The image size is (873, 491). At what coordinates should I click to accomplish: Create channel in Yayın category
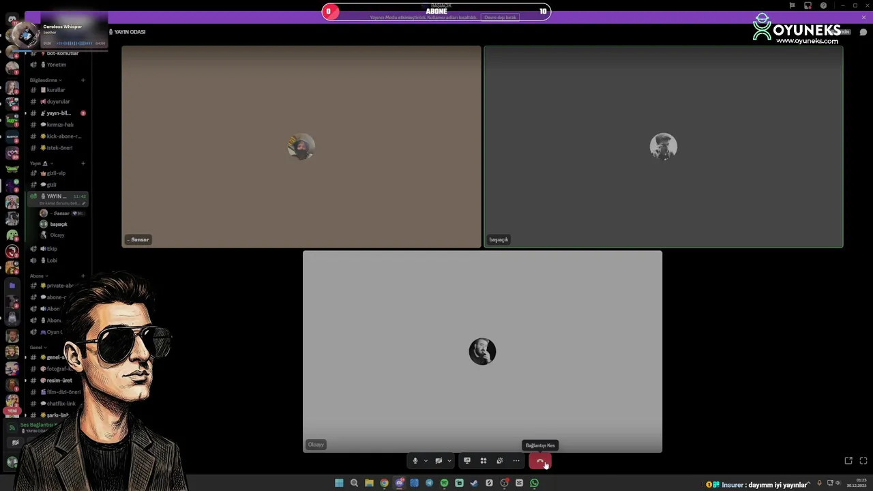coord(83,164)
